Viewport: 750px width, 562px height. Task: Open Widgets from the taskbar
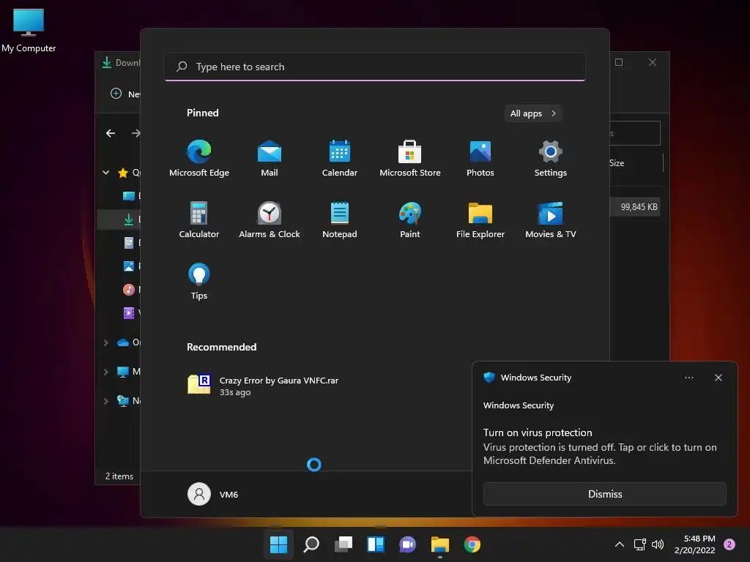tap(376, 544)
